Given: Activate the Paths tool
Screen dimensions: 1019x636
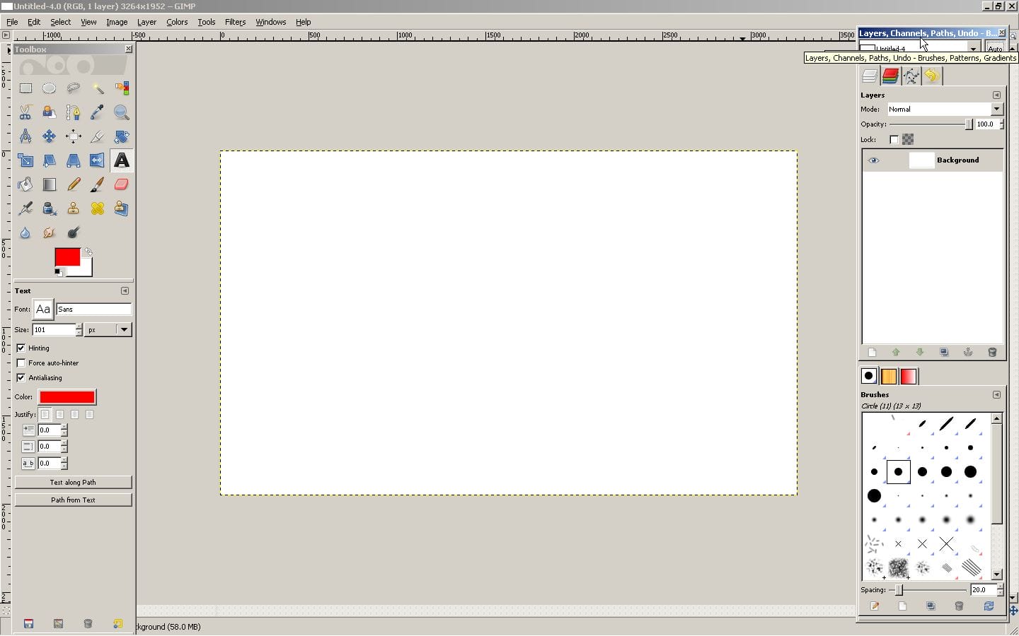Looking at the screenshot, I should [x=73, y=112].
